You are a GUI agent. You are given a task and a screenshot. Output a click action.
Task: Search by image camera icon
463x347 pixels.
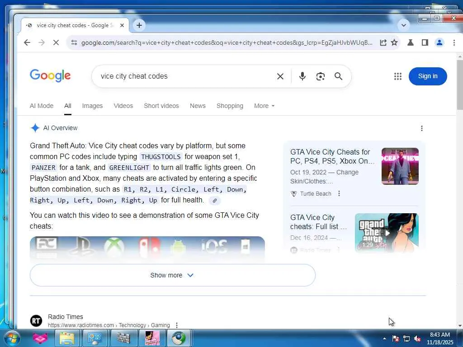pos(321,76)
